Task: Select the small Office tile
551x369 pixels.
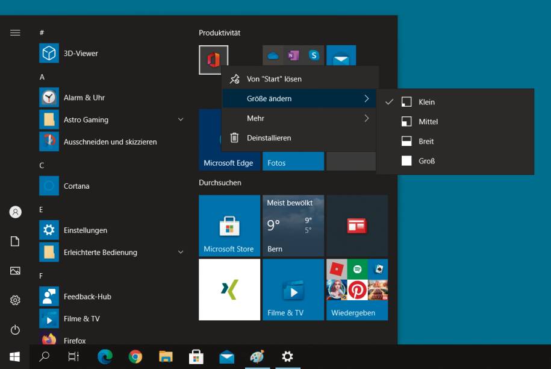Action: click(213, 60)
